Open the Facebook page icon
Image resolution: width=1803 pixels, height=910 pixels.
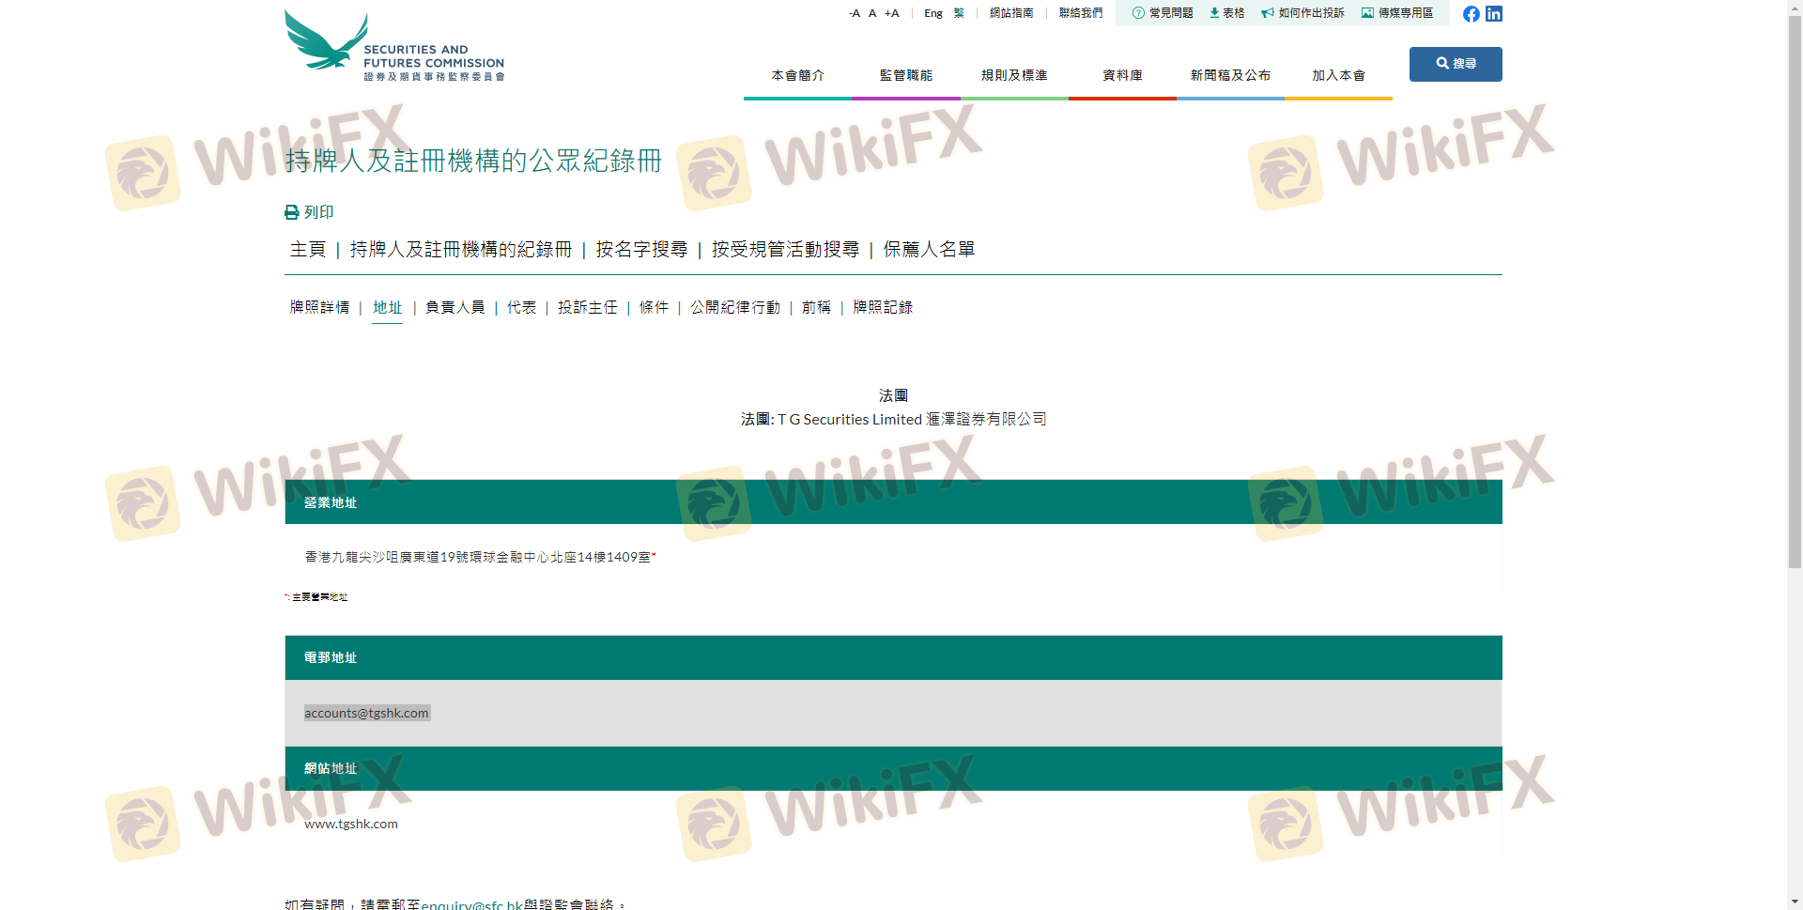click(1472, 14)
